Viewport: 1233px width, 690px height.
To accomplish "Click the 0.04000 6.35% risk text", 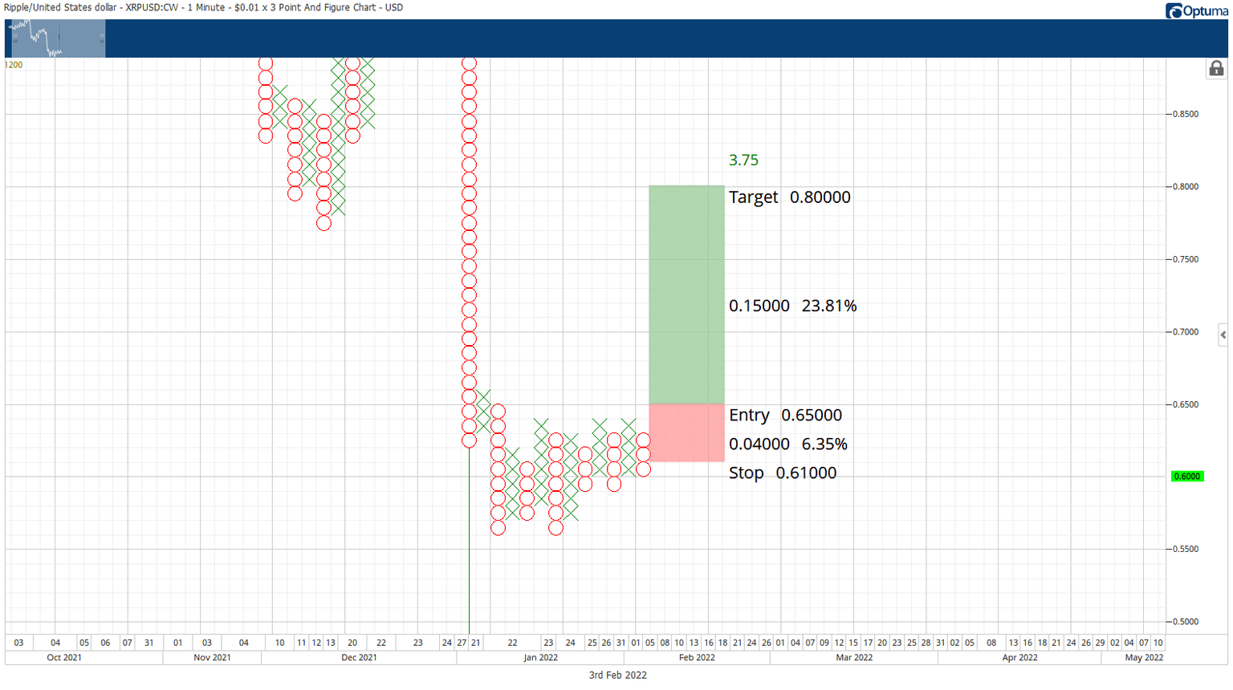I will [x=787, y=444].
